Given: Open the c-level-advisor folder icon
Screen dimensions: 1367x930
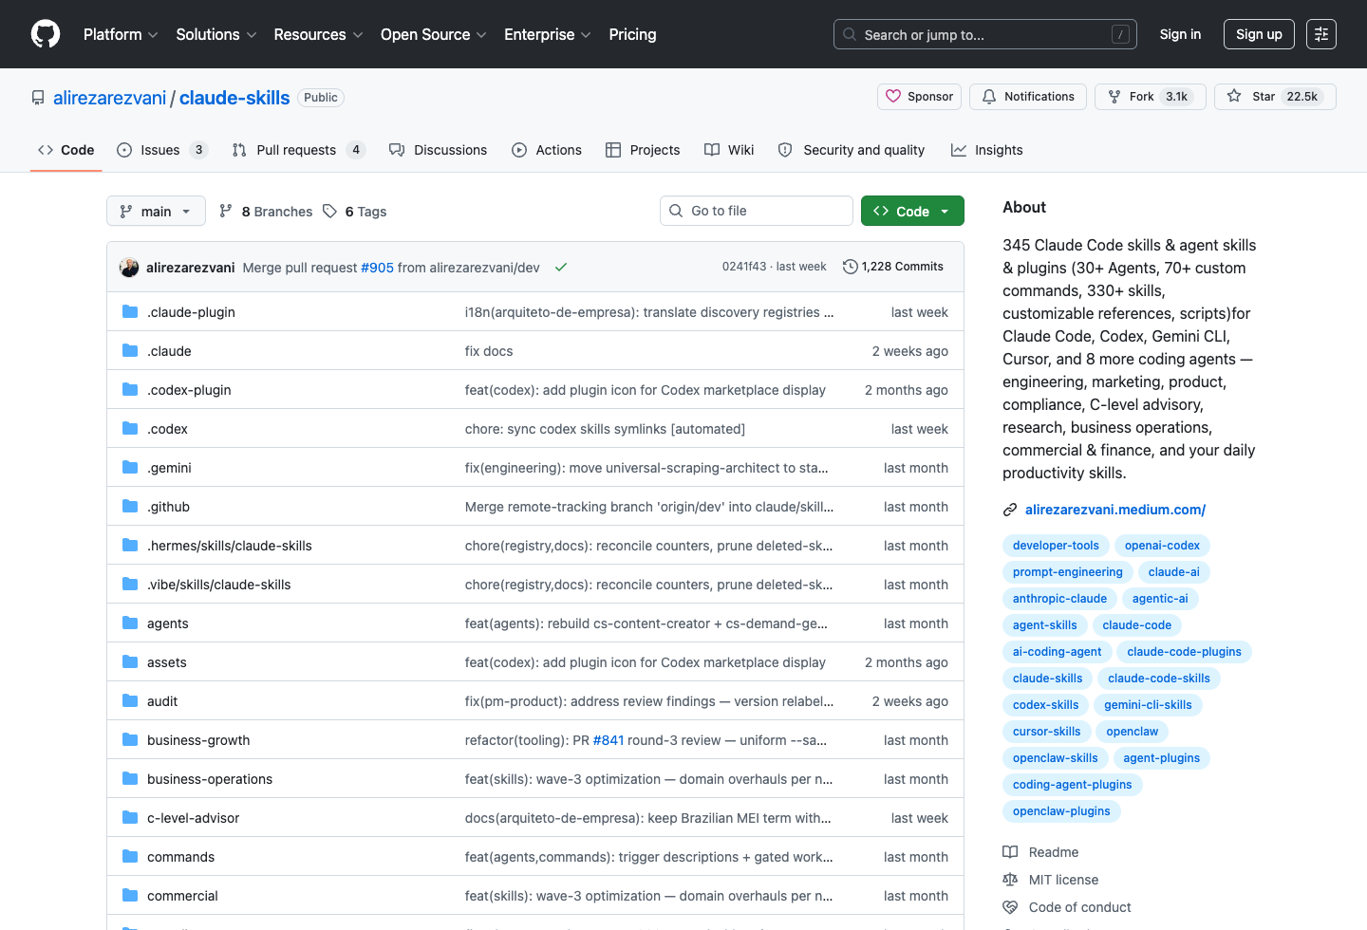Looking at the screenshot, I should pyautogui.click(x=130, y=817).
